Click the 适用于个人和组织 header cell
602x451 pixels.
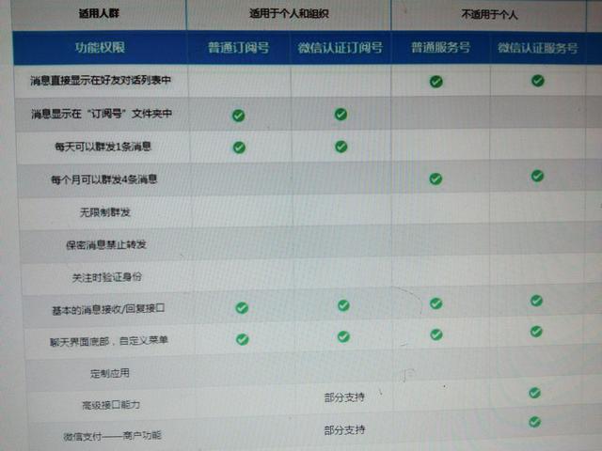pos(289,14)
